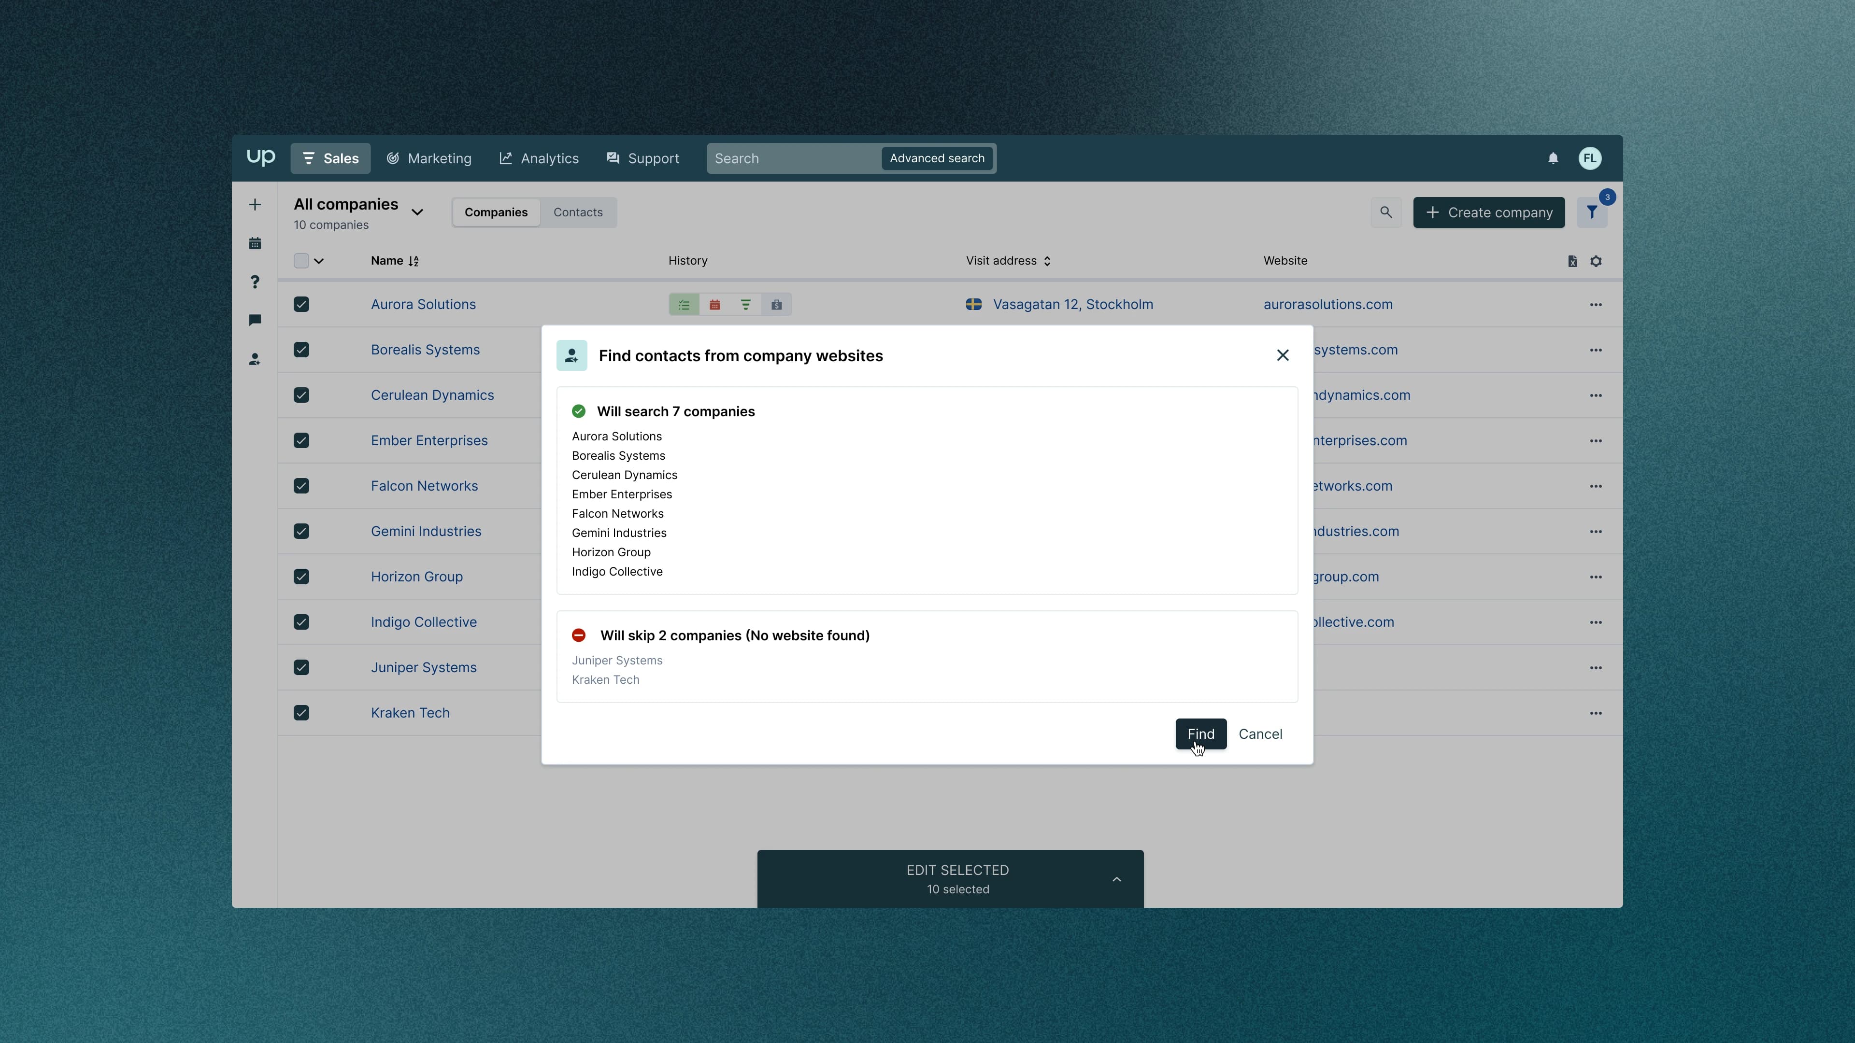Click the magnifier search icon button
Image resolution: width=1855 pixels, height=1043 pixels.
click(x=1385, y=212)
